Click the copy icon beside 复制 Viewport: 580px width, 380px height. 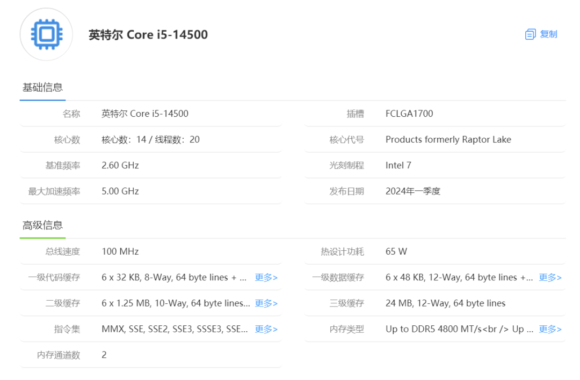click(531, 34)
